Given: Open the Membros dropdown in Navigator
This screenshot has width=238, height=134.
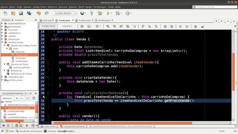Looking at the screenshot, I should click(x=17, y=98).
